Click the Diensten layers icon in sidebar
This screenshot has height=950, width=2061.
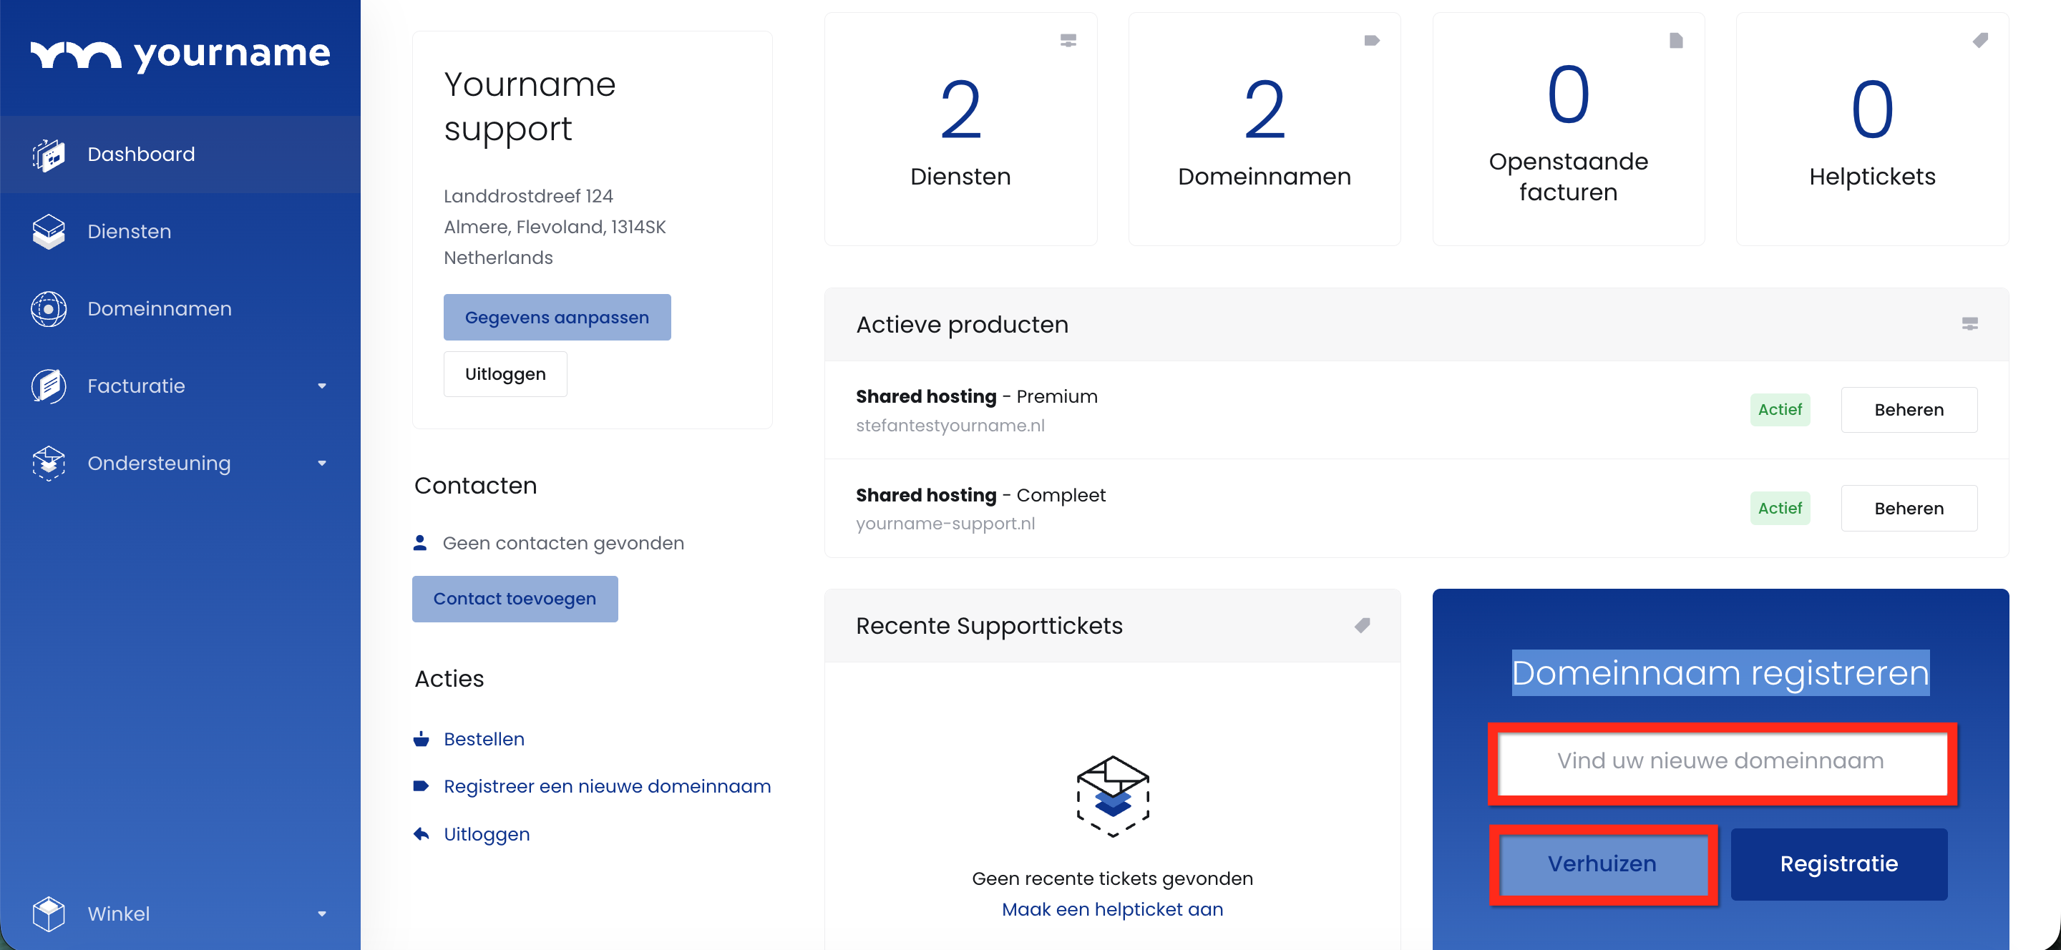pyautogui.click(x=49, y=231)
